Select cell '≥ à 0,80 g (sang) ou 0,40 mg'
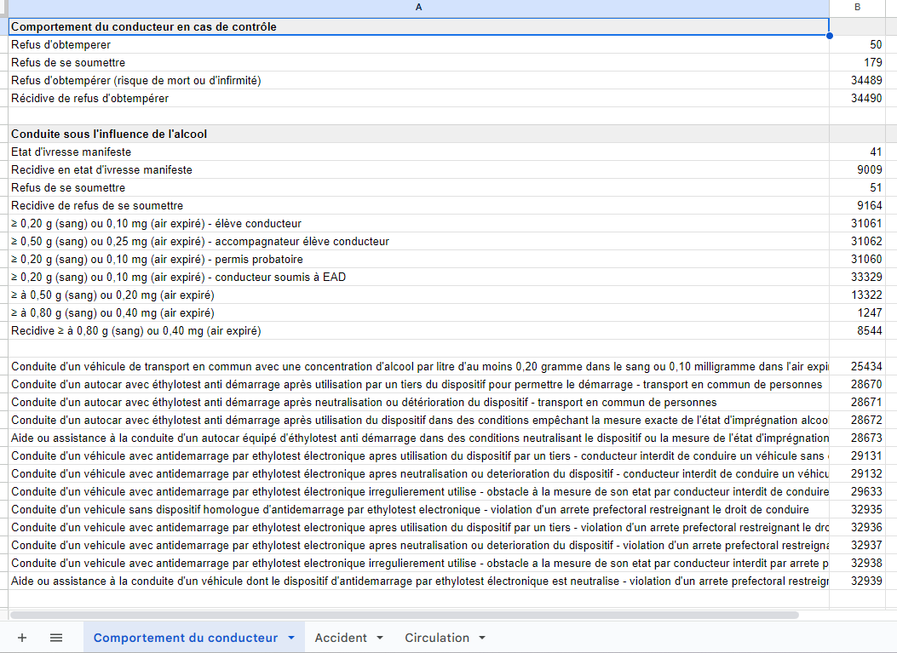The height and width of the screenshot is (653, 897). point(419,312)
